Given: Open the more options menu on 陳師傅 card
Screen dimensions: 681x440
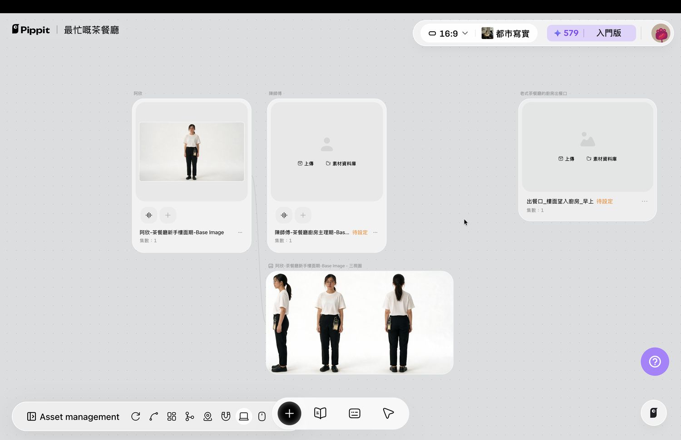Looking at the screenshot, I should point(375,232).
